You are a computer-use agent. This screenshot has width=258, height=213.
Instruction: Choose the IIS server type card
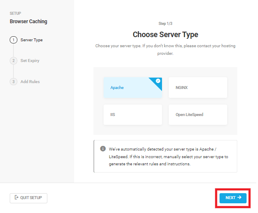(133, 115)
